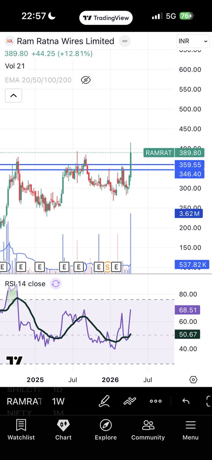This screenshot has width=212, height=460.
Task: Open the drawing tools pencil icon
Action: (104, 401)
